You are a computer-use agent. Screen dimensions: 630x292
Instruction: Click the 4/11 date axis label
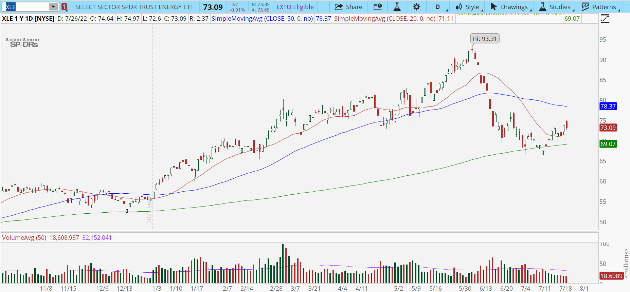pyautogui.click(x=362, y=288)
